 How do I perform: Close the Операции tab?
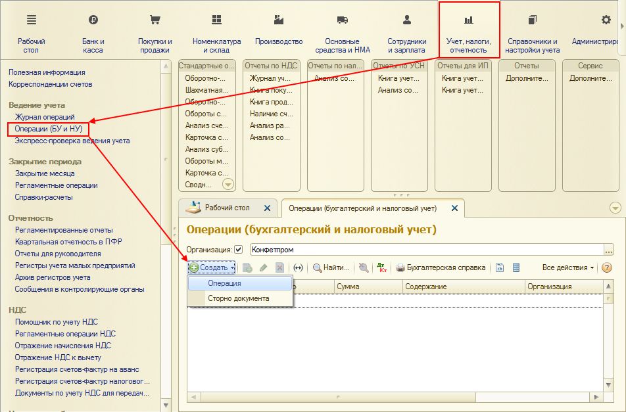click(454, 208)
